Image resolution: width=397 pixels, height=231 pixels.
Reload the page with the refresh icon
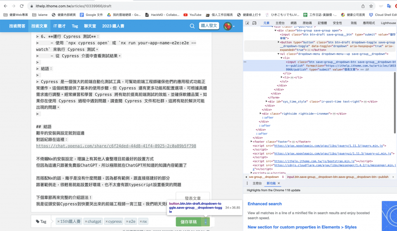point(22,6)
